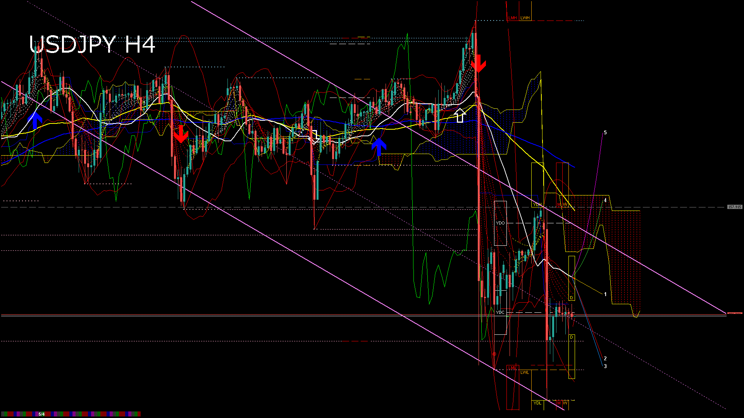Viewport: 744px width, 418px height.
Task: Select the red current price tag
Action: click(x=735, y=313)
